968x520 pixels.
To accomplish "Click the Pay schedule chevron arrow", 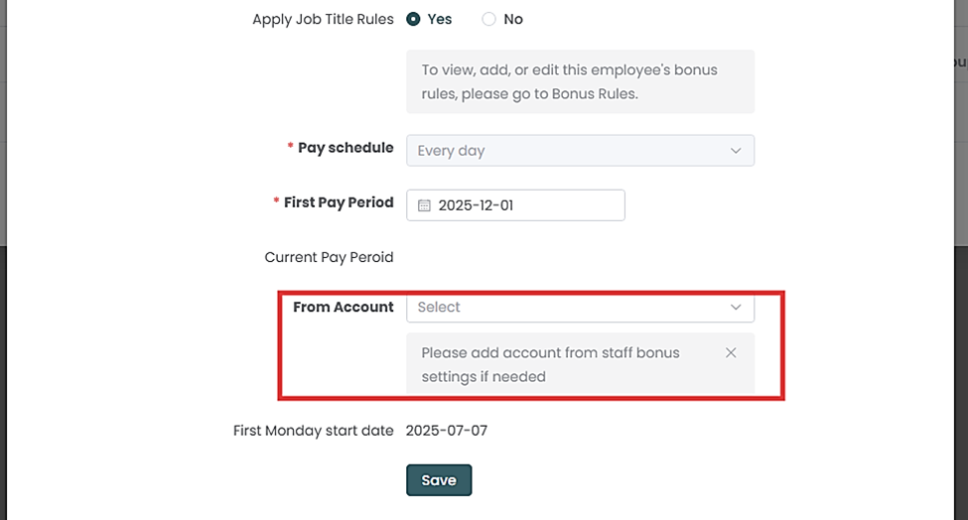I will (x=736, y=151).
